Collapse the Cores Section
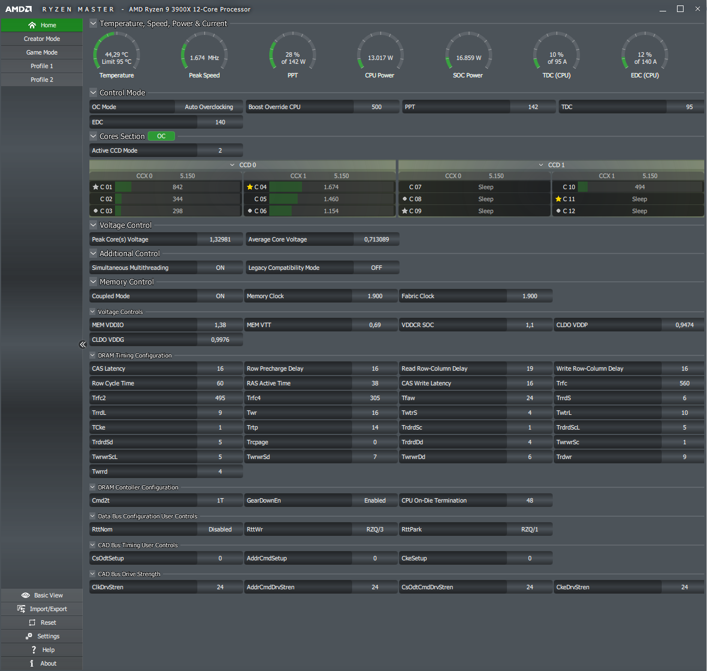 click(x=93, y=136)
